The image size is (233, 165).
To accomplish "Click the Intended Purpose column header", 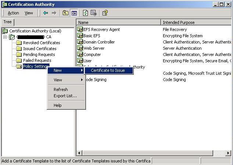I will [x=195, y=22].
